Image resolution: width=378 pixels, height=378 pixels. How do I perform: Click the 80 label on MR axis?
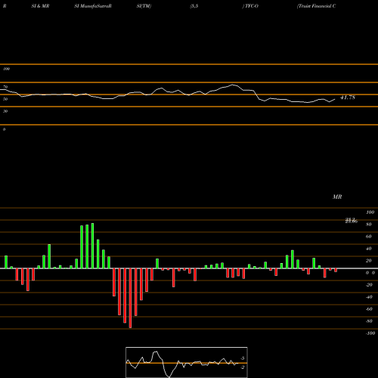pyautogui.click(x=369, y=225)
